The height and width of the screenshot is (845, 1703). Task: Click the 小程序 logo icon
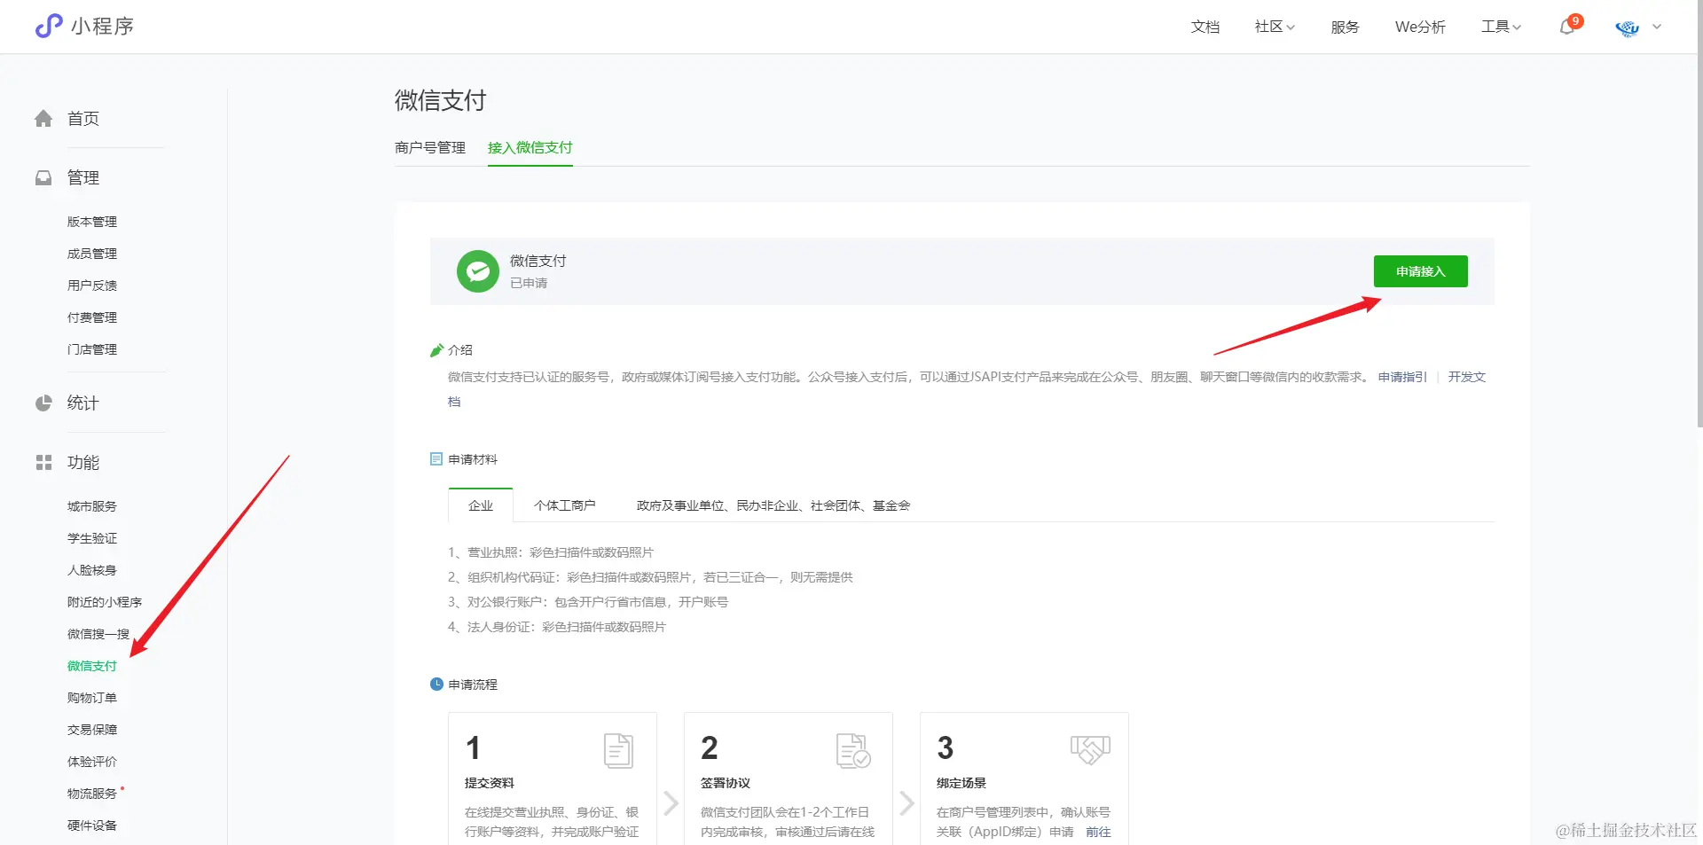(x=49, y=26)
